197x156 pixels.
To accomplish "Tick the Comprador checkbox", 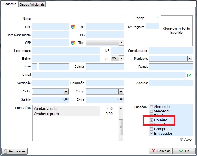I will [x=151, y=129].
